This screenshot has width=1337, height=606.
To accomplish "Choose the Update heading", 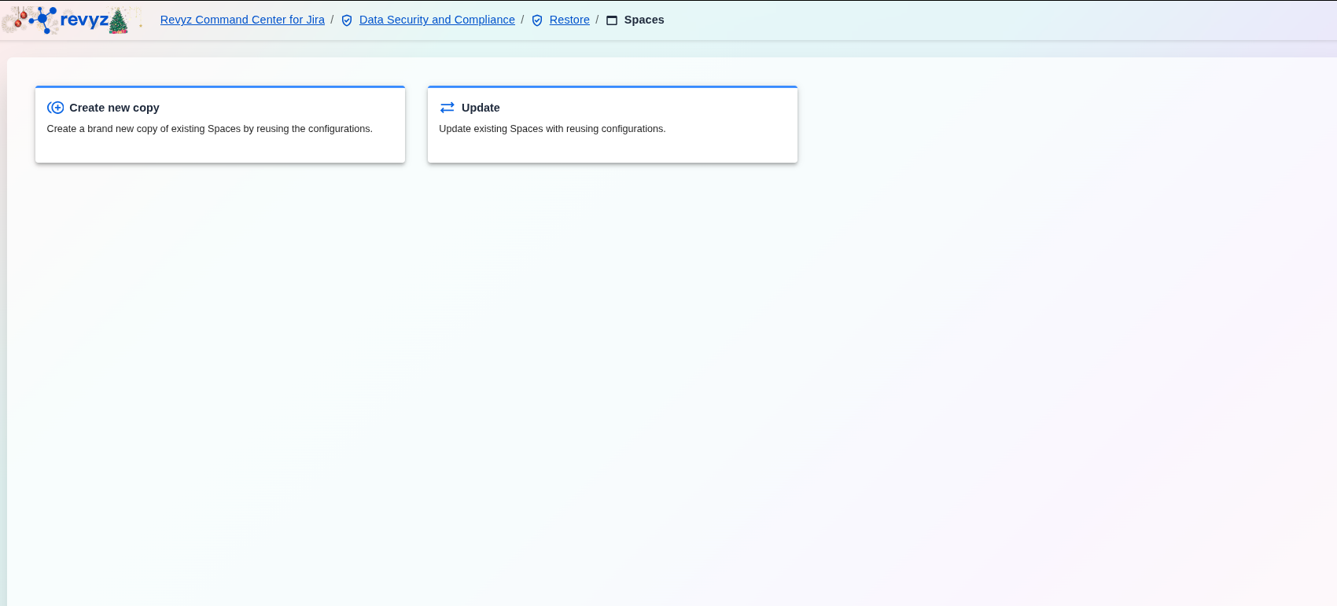I will pos(481,108).
